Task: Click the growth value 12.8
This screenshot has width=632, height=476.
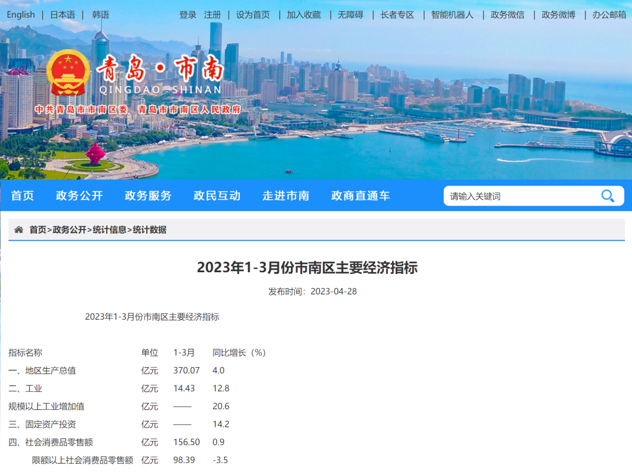Action: tap(221, 388)
